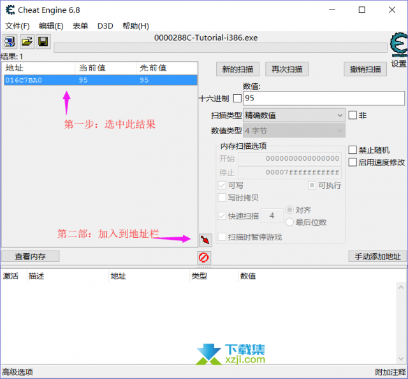This screenshot has height=379, width=408.
Task: Clear address list red circle icon
Action: click(x=204, y=258)
